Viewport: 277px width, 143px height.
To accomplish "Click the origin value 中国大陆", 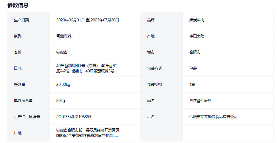I will pyautogui.click(x=197, y=36).
